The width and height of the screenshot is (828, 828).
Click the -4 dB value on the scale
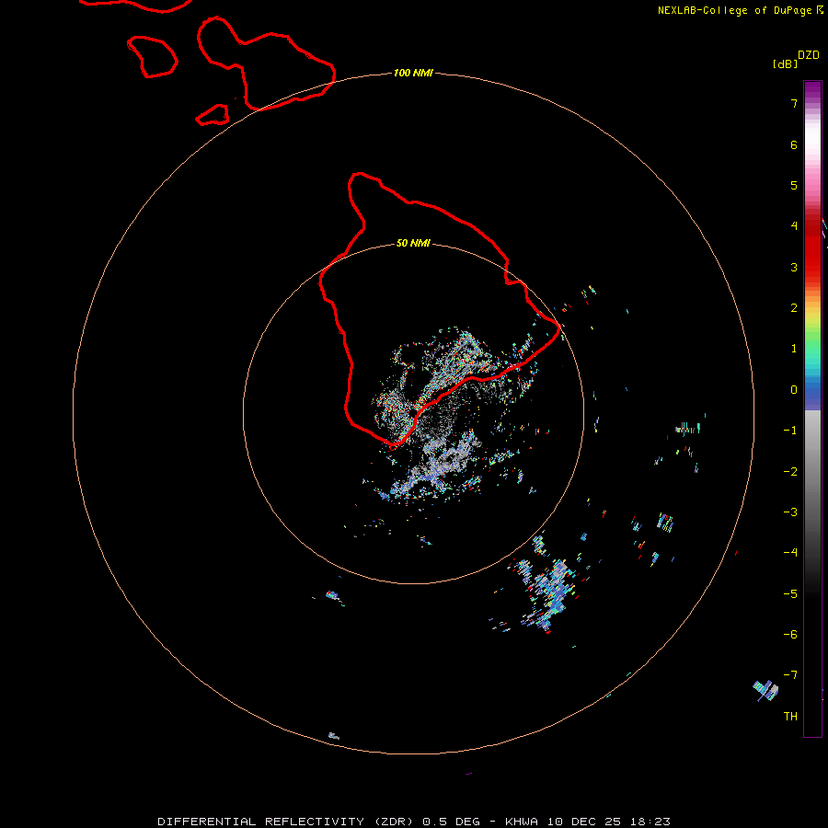[x=790, y=553]
